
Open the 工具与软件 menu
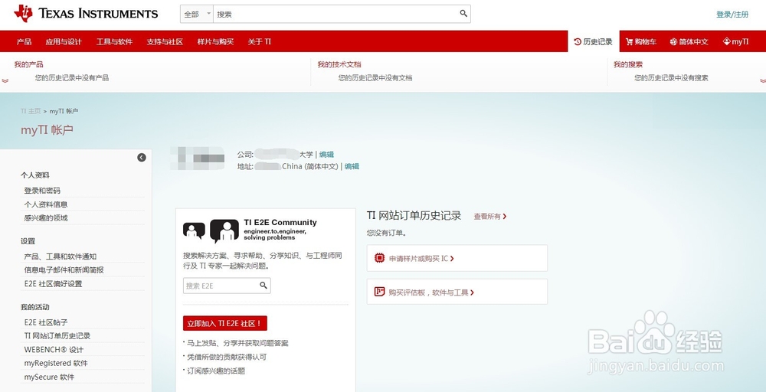pos(114,41)
